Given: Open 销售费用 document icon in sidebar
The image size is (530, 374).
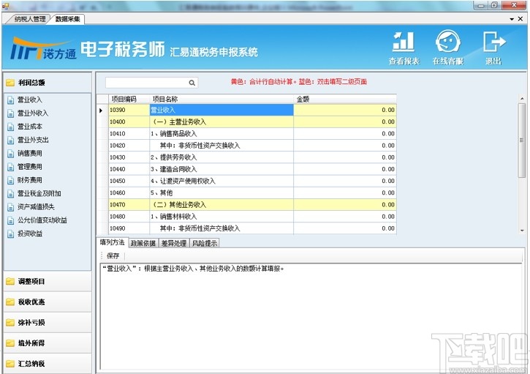Looking at the screenshot, I should pos(11,153).
